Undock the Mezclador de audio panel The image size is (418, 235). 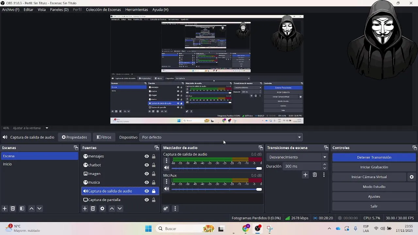pyautogui.click(x=261, y=148)
